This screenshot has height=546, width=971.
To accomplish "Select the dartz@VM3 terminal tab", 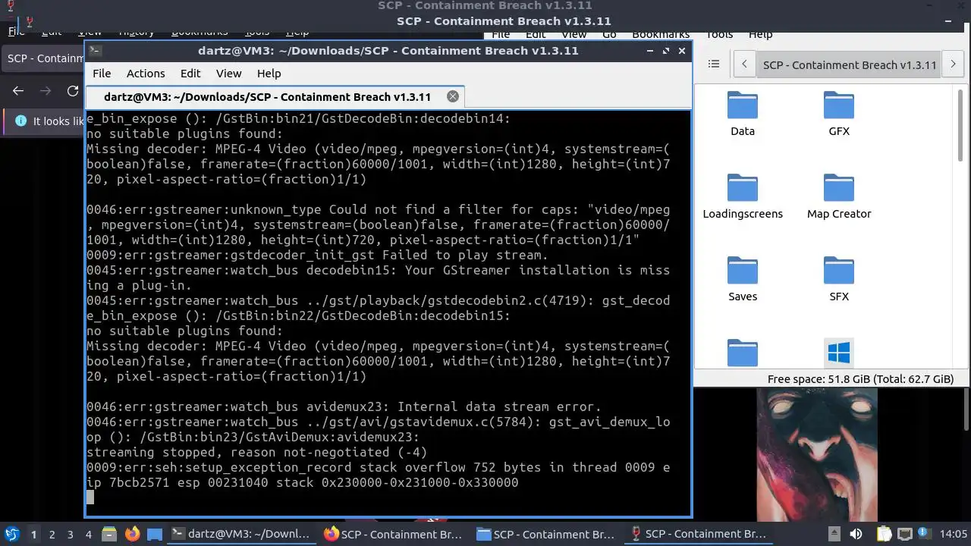I will 274,96.
